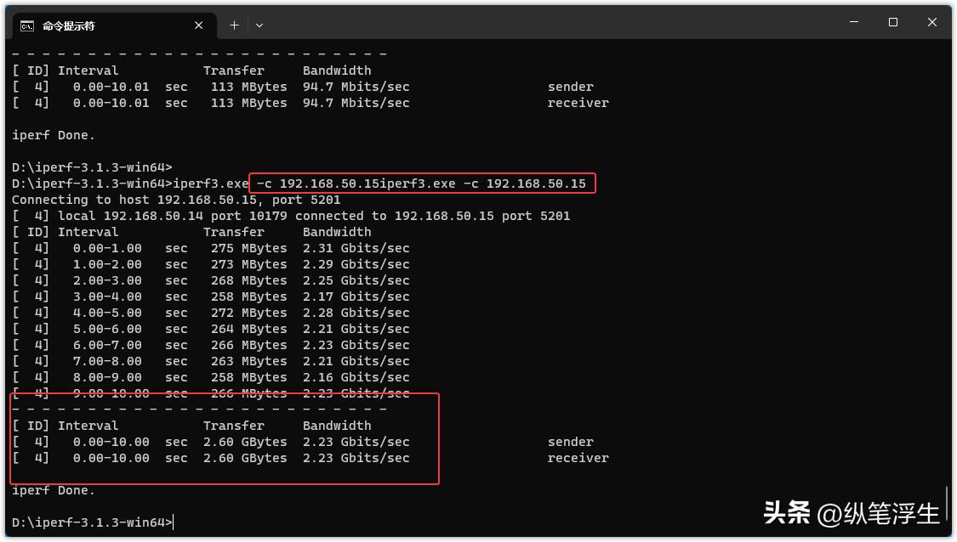
Task: Click the '3.00-4.00' interval row
Action: coord(211,297)
